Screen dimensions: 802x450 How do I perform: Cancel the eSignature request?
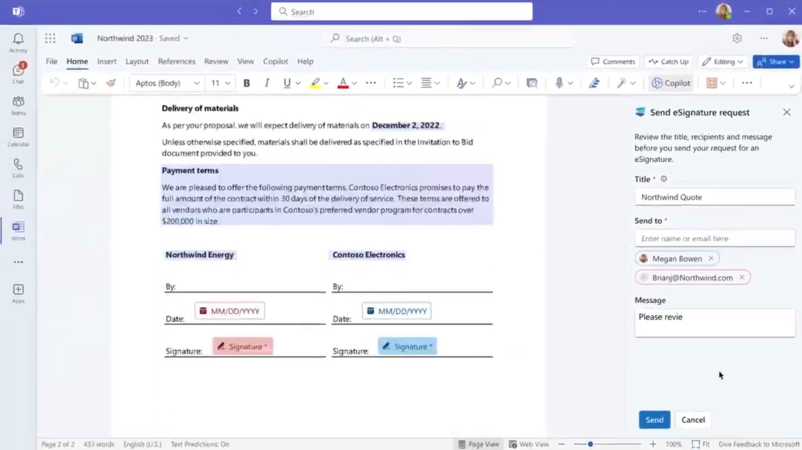point(693,420)
